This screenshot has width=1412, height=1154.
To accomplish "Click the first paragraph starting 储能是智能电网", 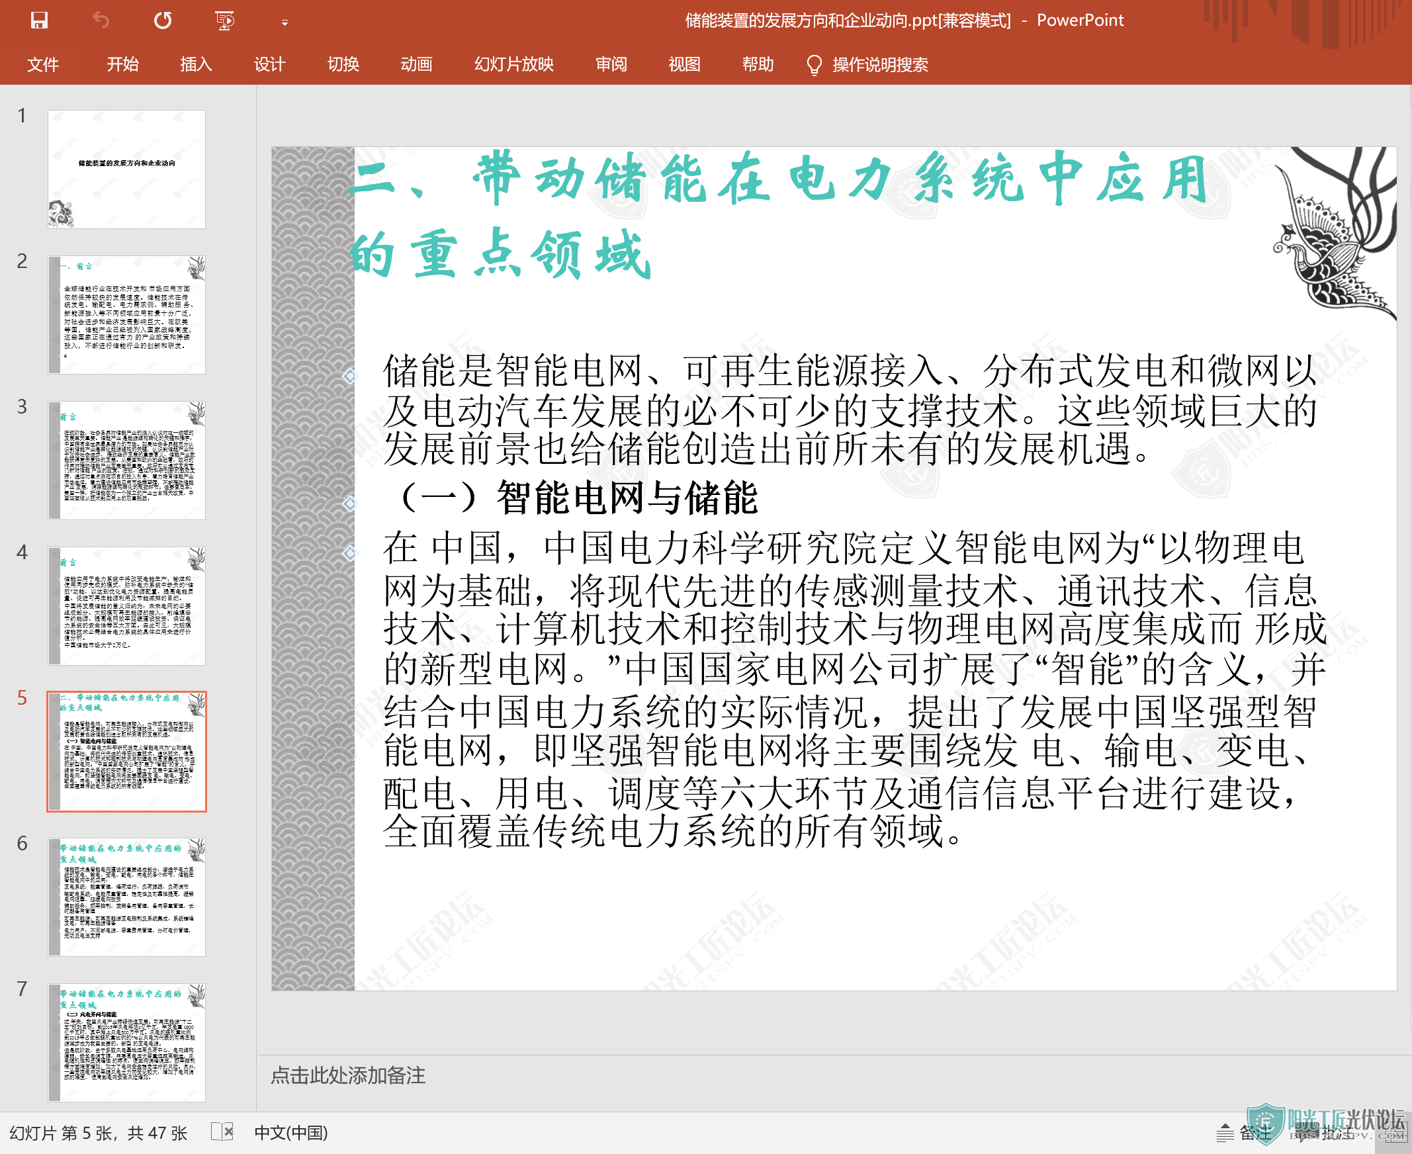I will 850,409.
